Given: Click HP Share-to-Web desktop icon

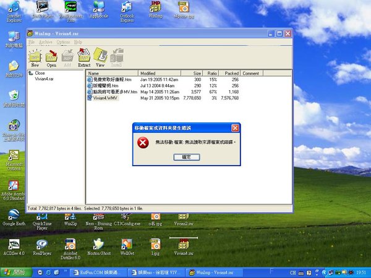Looking at the screenshot, I should click(14, 130).
